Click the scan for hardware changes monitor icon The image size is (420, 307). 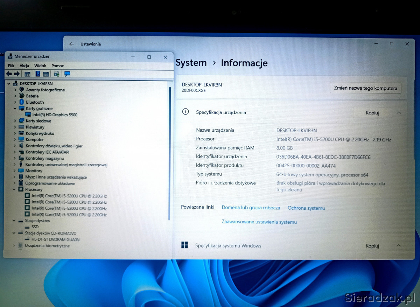67,74
